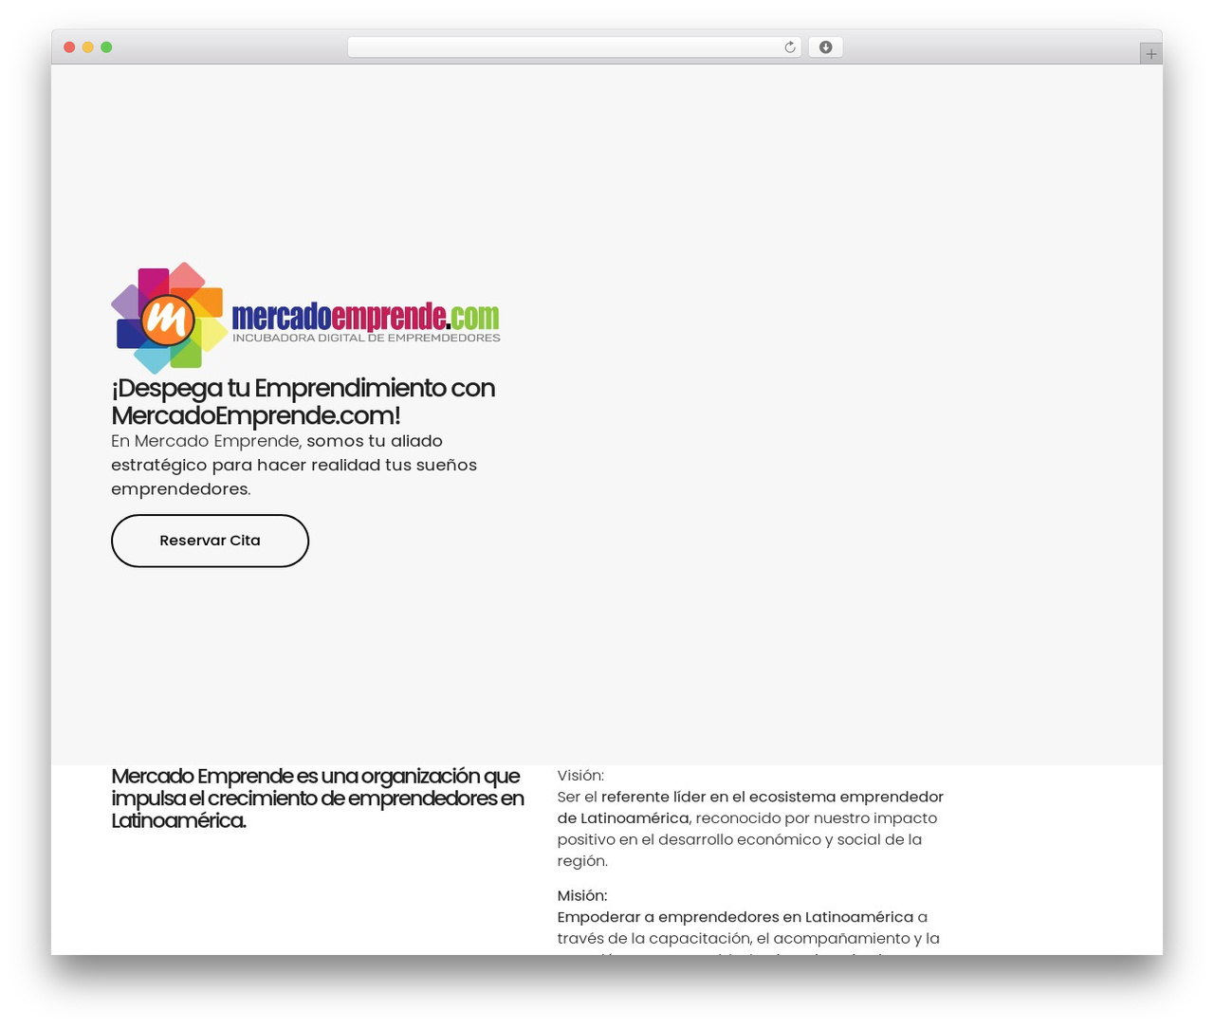Image resolution: width=1214 pixels, height=1028 pixels.
Task: Add a new tab with the plus button
Action: 1150,54
